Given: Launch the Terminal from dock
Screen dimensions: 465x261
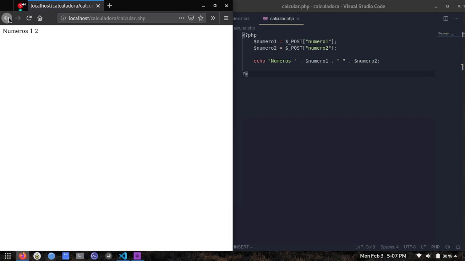Looking at the screenshot, I should [x=80, y=256].
